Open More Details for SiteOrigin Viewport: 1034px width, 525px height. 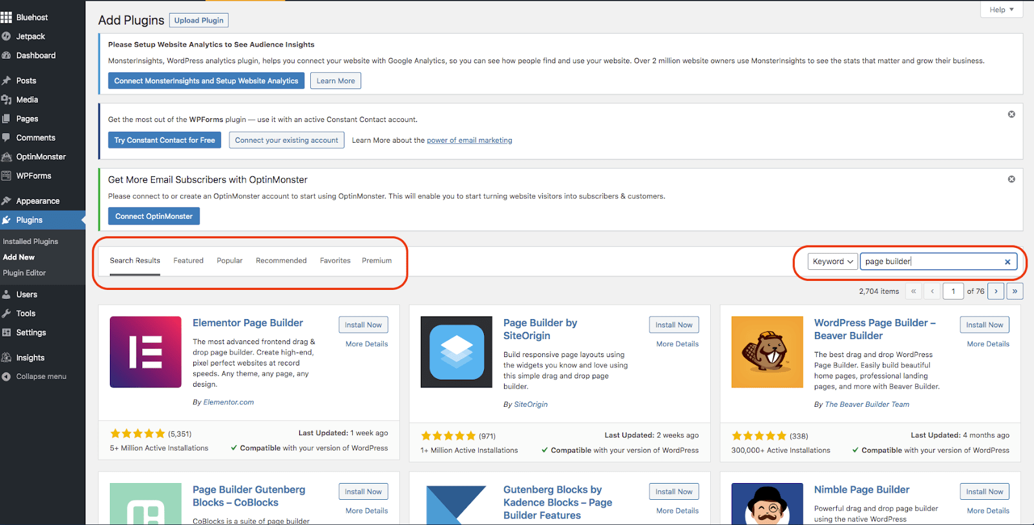tap(677, 344)
